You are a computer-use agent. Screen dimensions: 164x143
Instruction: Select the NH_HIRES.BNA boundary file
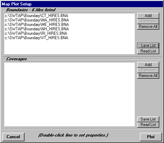pyautogui.click(x=37, y=29)
